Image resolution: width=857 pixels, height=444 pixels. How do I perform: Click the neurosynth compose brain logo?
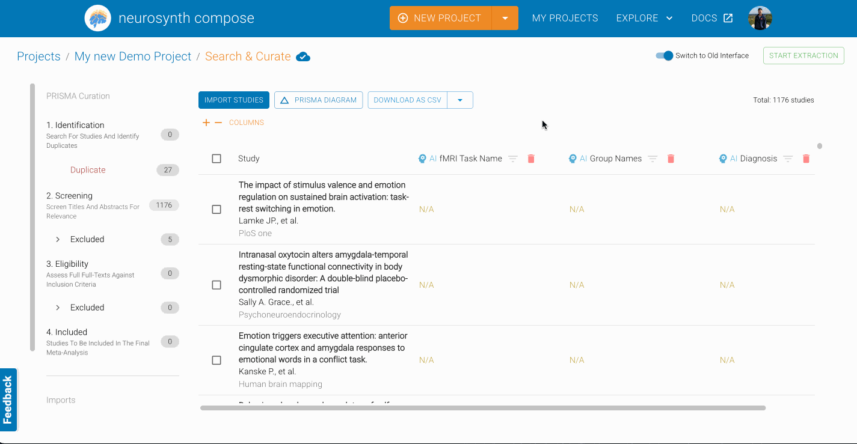[97, 18]
